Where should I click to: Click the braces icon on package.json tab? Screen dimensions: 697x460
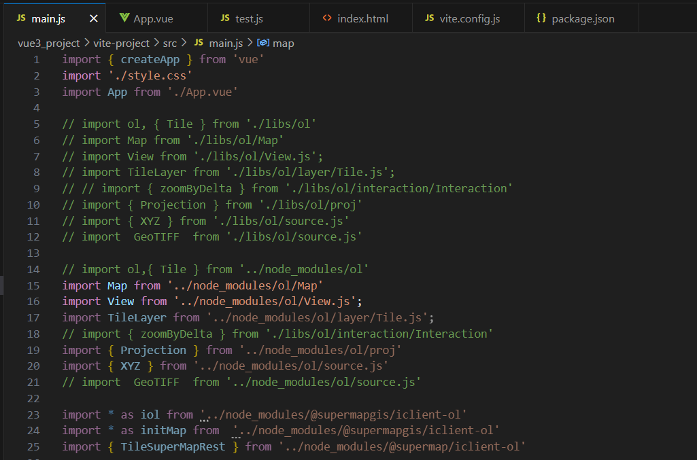tap(541, 18)
